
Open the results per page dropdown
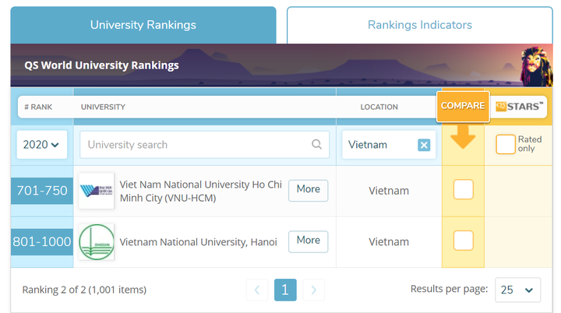(x=517, y=290)
